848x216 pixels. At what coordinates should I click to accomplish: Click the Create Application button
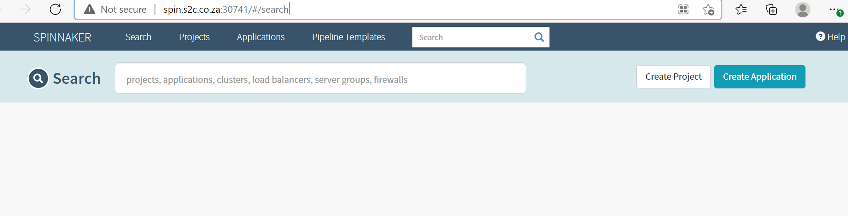point(760,77)
